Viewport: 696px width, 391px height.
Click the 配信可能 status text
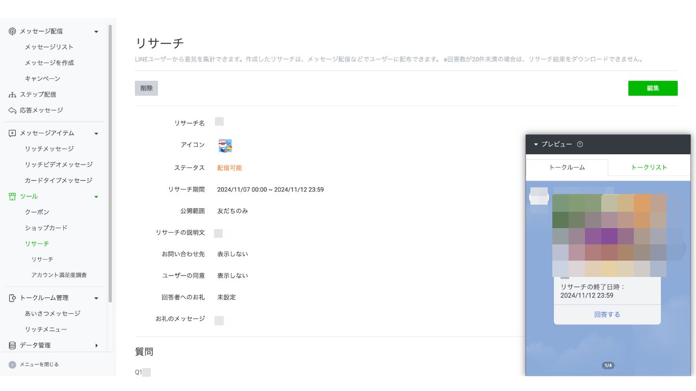(230, 168)
